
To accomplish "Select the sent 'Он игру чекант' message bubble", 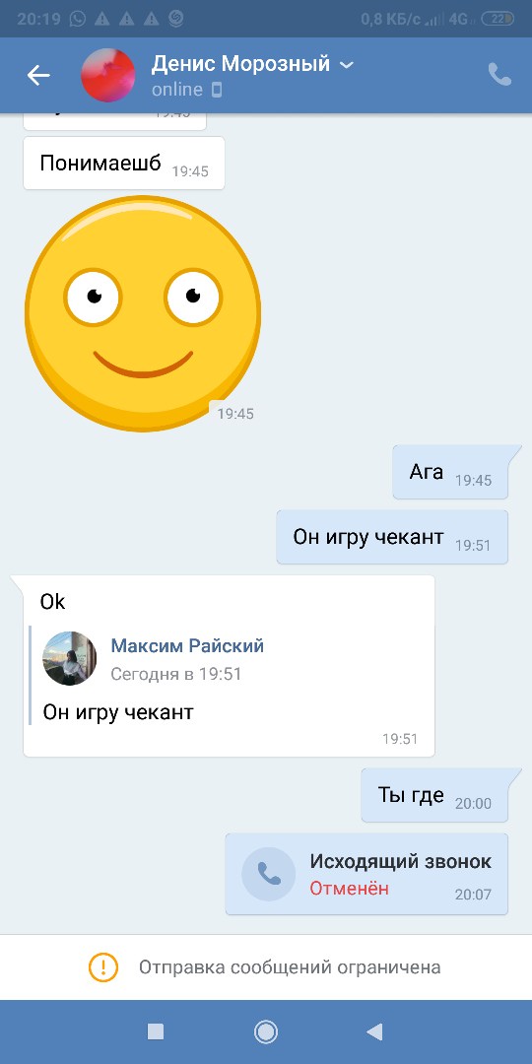I will (392, 538).
